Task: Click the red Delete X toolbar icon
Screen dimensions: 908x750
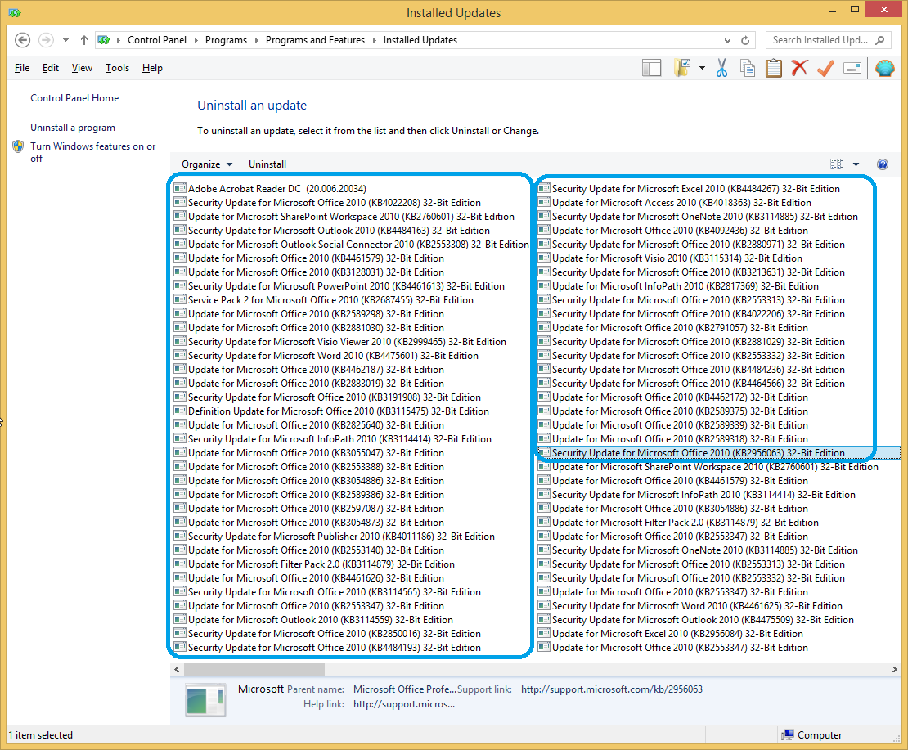Action: pos(800,68)
